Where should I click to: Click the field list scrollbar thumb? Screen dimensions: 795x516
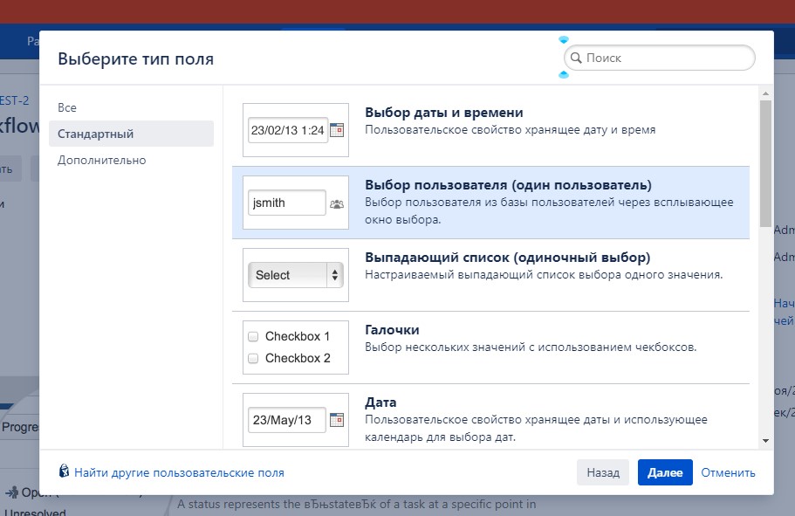coord(765,163)
